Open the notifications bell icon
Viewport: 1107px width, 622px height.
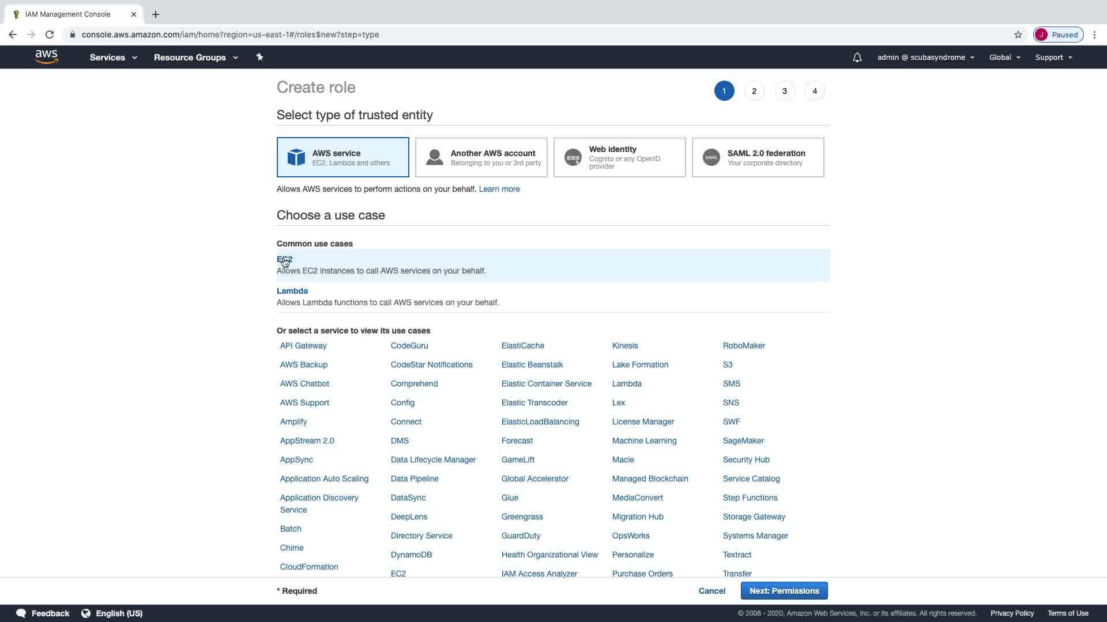point(857,58)
